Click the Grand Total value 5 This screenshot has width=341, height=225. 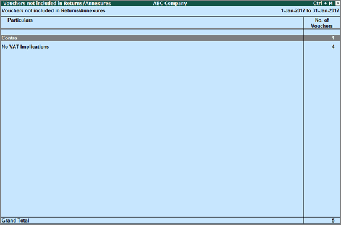point(333,221)
